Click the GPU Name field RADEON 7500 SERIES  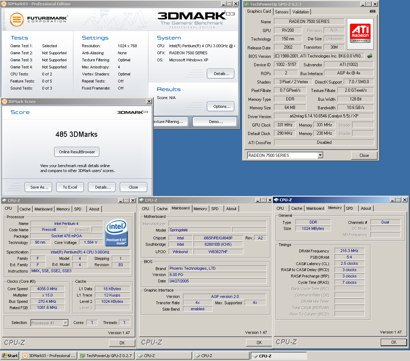pos(309,22)
